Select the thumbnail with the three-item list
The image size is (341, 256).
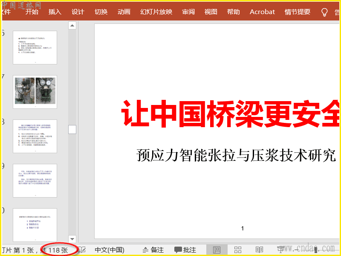[x=35, y=225]
